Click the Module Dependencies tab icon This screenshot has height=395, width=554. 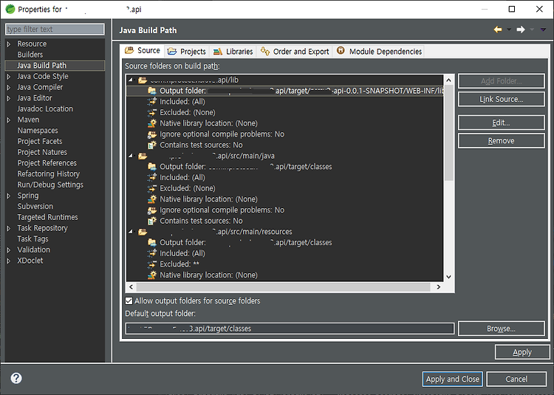point(341,51)
